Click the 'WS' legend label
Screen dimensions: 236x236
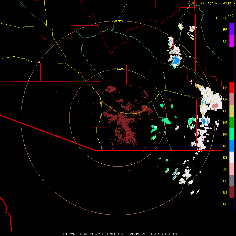pos(225,146)
